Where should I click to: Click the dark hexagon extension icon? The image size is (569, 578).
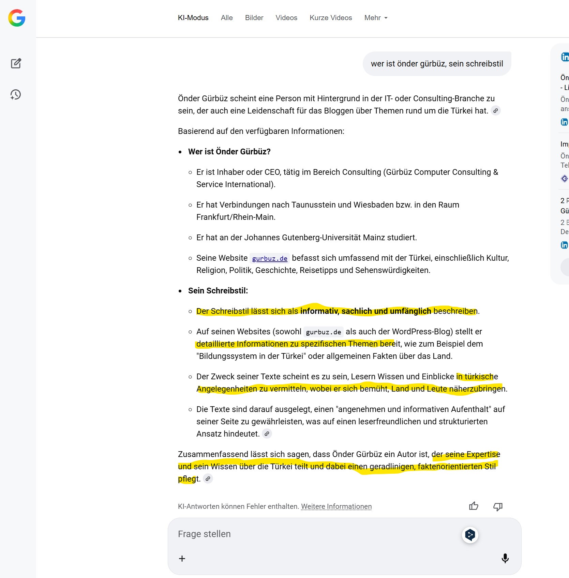(470, 535)
